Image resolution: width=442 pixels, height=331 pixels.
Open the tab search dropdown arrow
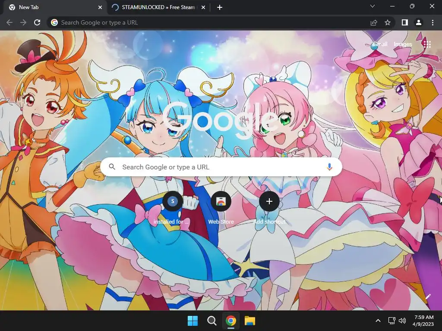[373, 6]
